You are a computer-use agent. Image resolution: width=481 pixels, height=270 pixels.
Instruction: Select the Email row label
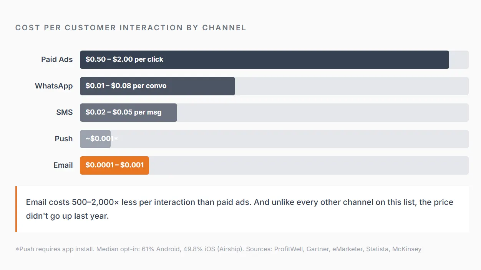63,165
